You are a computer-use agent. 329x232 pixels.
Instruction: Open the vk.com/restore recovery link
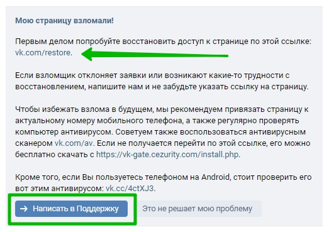click(43, 53)
